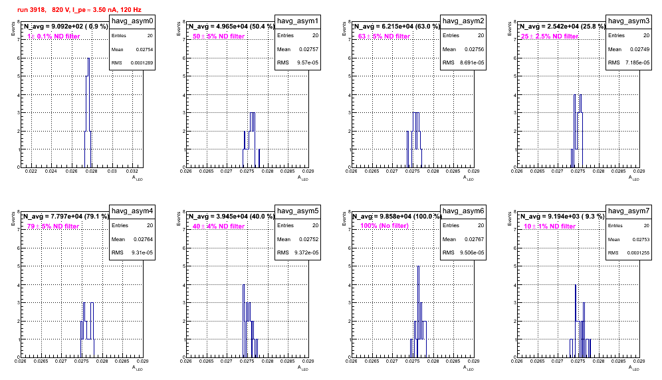Click RMS value 9.506e-05
The width and height of the screenshot is (662, 380).
click(x=472, y=252)
